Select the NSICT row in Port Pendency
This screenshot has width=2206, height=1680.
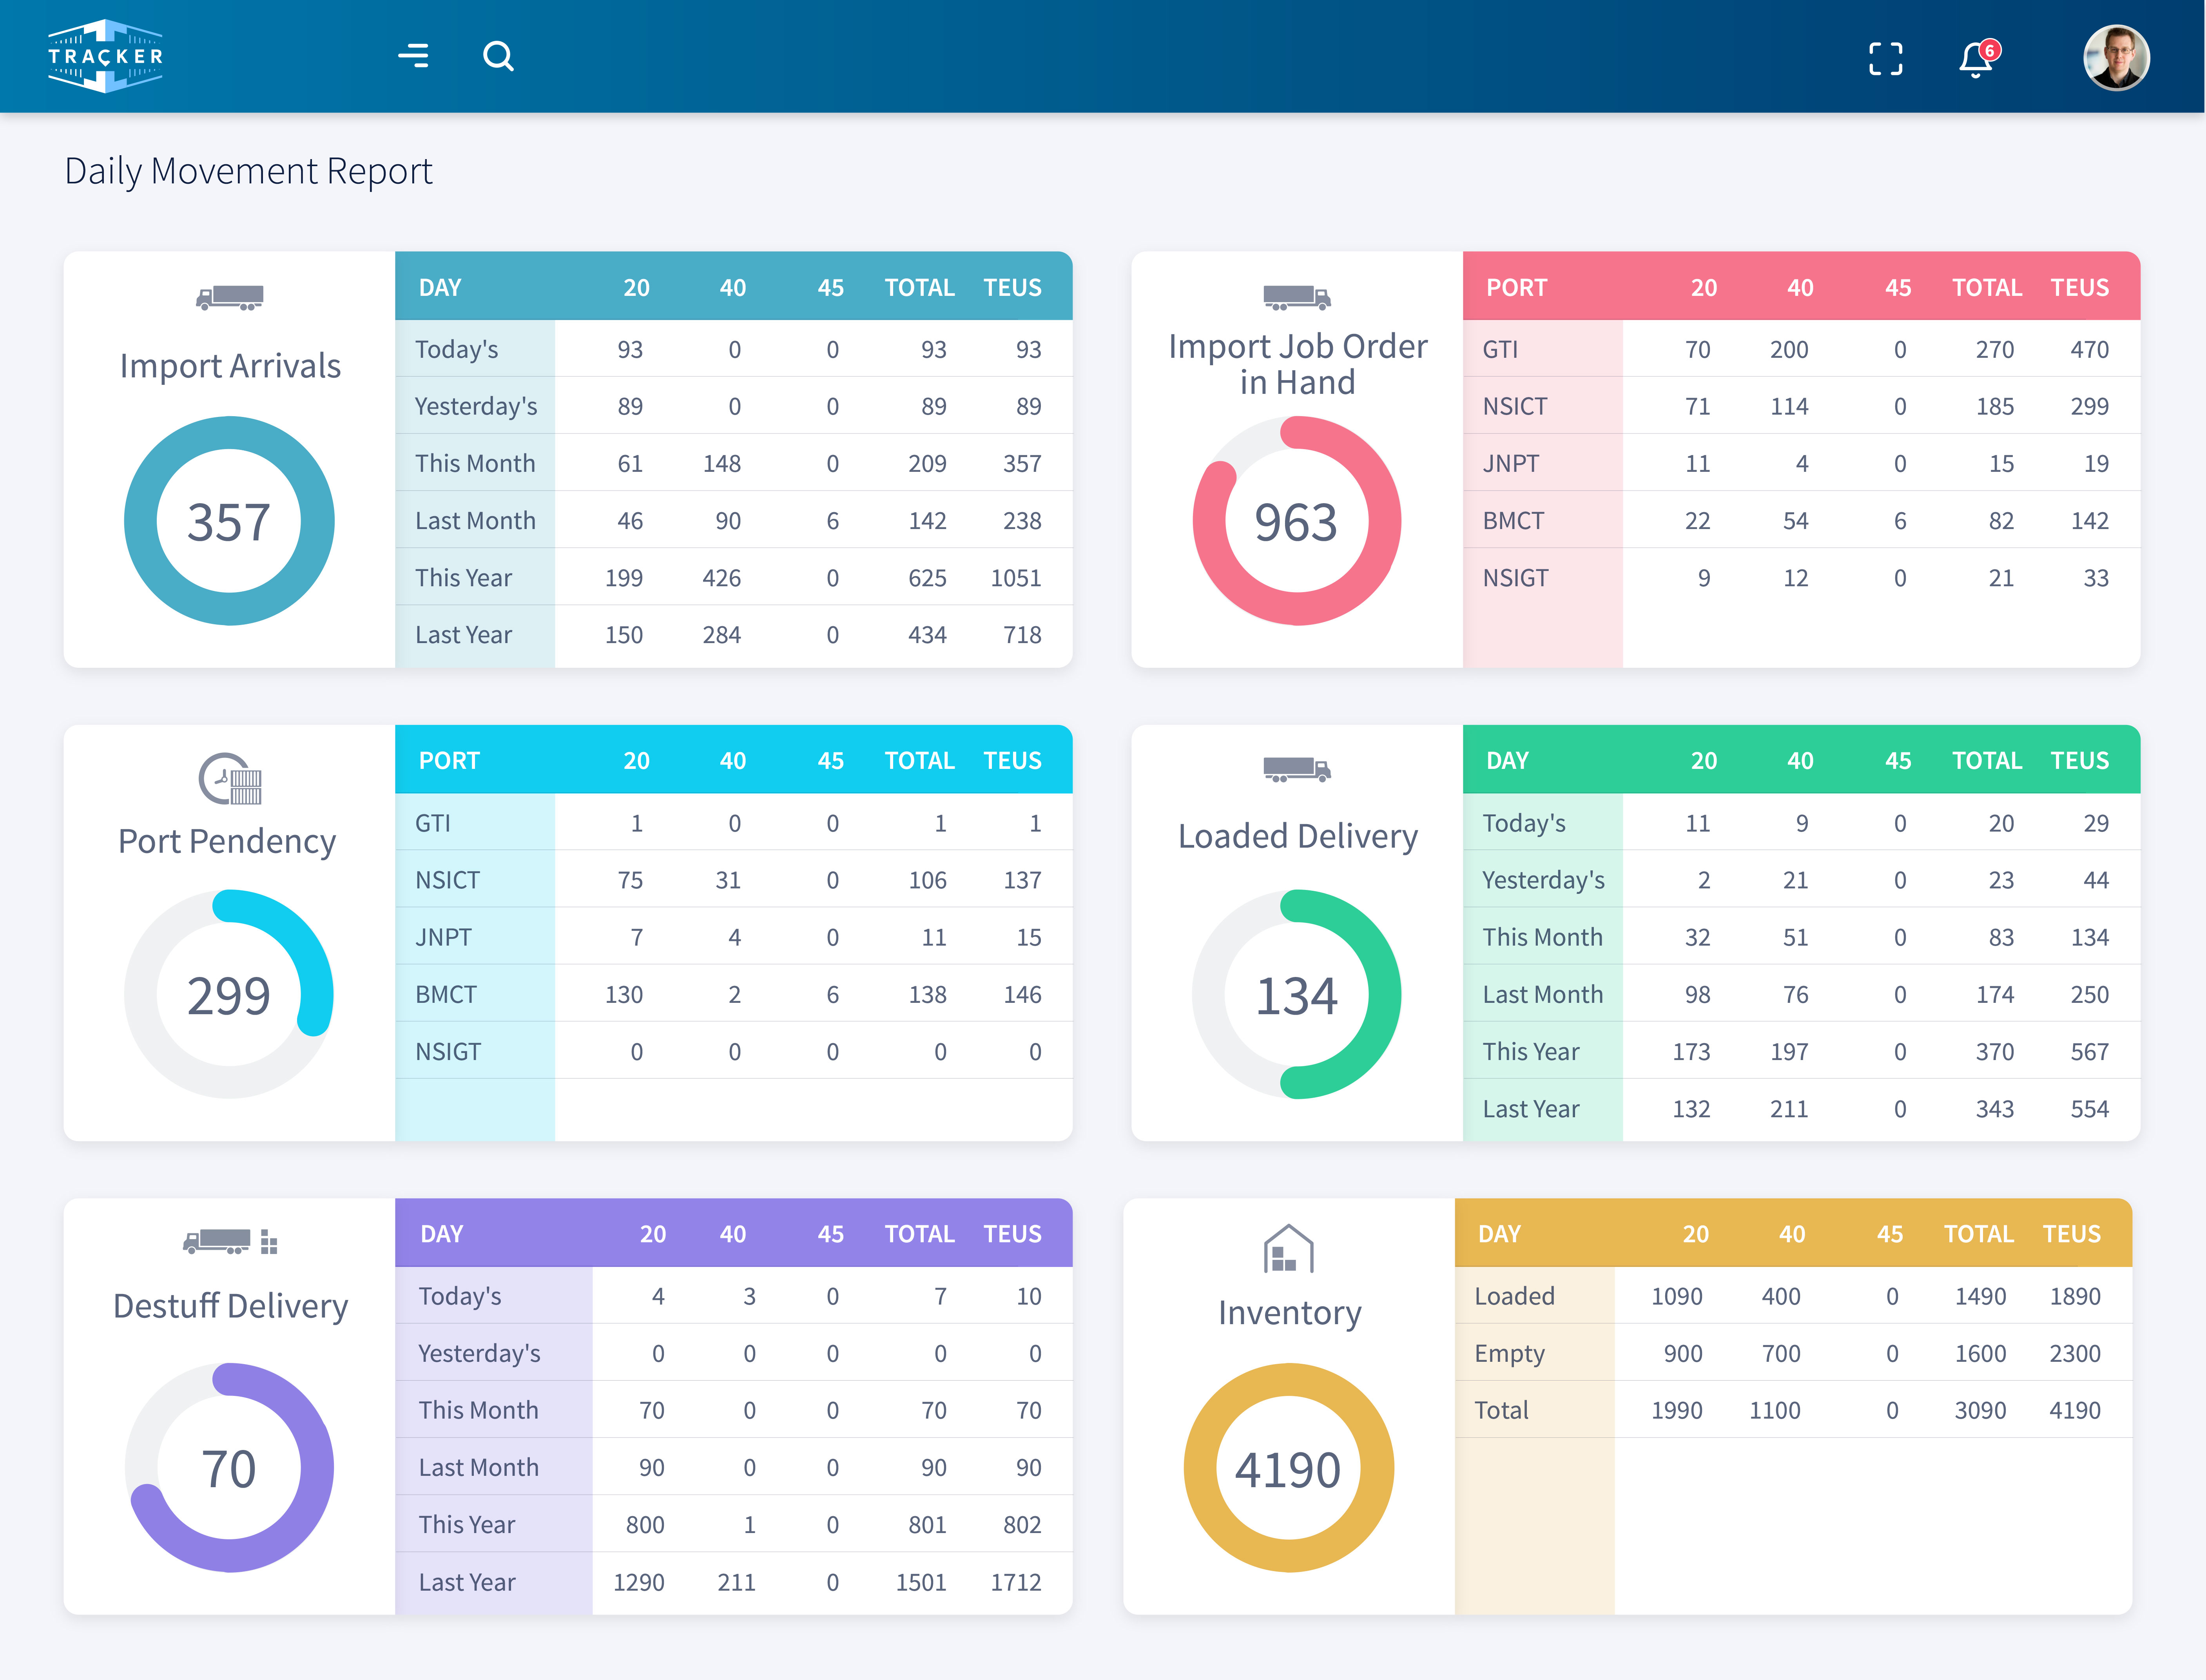click(x=734, y=880)
